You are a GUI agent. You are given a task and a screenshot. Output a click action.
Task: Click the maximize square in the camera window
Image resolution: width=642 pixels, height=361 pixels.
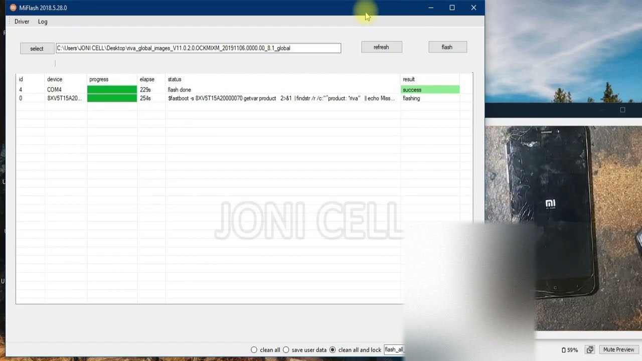622,110
